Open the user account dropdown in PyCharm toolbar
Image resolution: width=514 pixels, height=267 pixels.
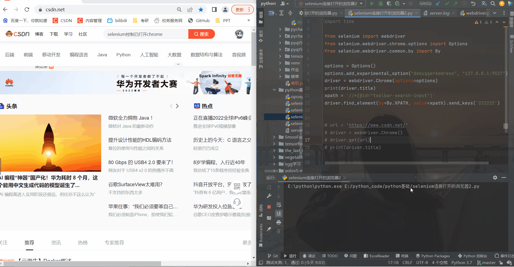(x=285, y=4)
